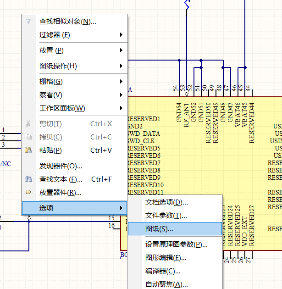This screenshot has width=282, height=289.
Task: Expand submenu arrow on 栅格 row
Action: click(121, 81)
